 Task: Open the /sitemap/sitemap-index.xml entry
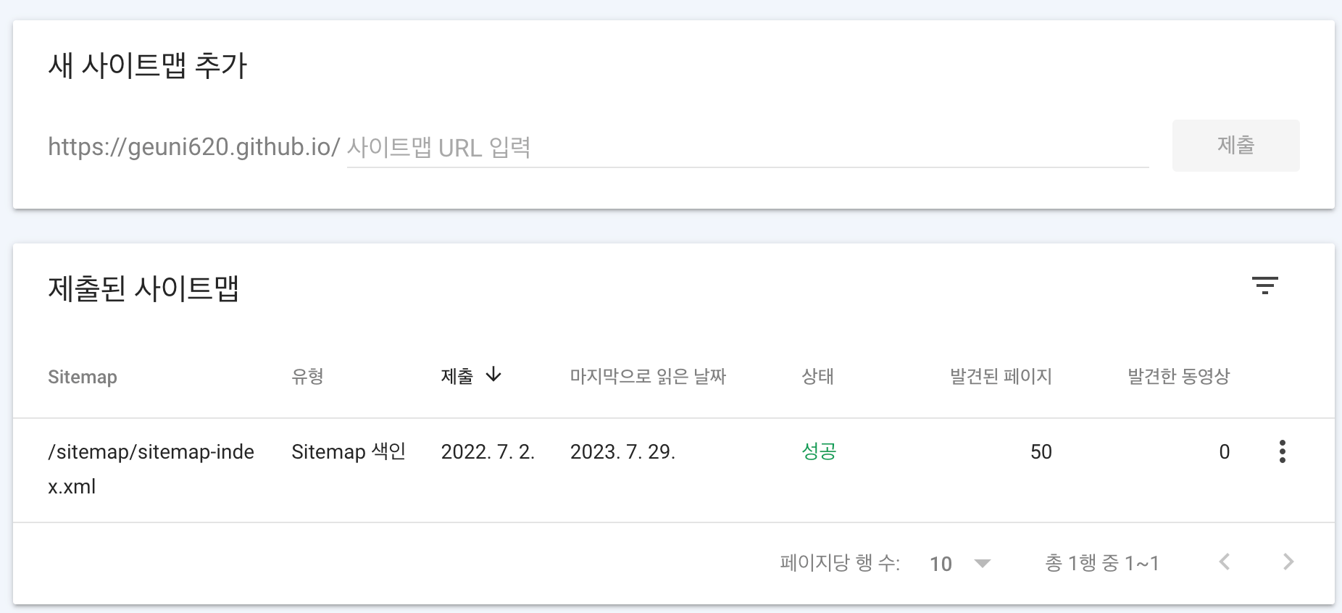(x=151, y=469)
